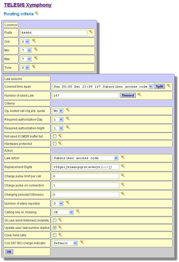
Task: Click the wand icon next to Unused button
Action: tap(139, 95)
